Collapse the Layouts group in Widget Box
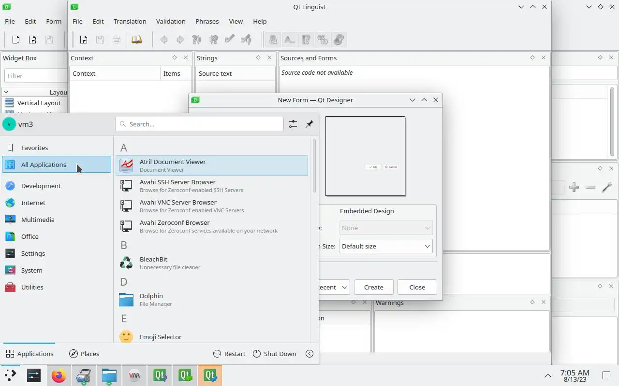The height and width of the screenshot is (386, 619). click(6, 92)
